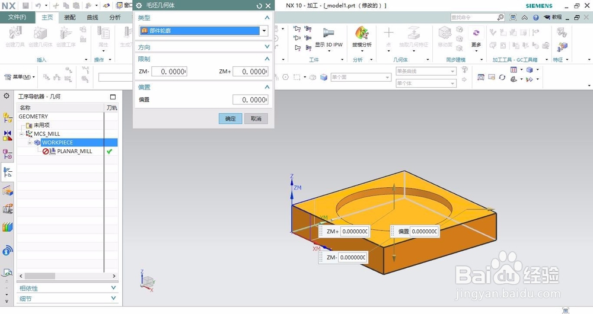Image resolution: width=593 pixels, height=314 pixels.
Task: Click the on-screen ZM+ value box in viewport
Action: [x=355, y=231]
